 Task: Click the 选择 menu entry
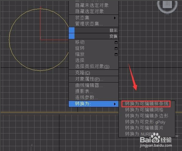click(94, 60)
